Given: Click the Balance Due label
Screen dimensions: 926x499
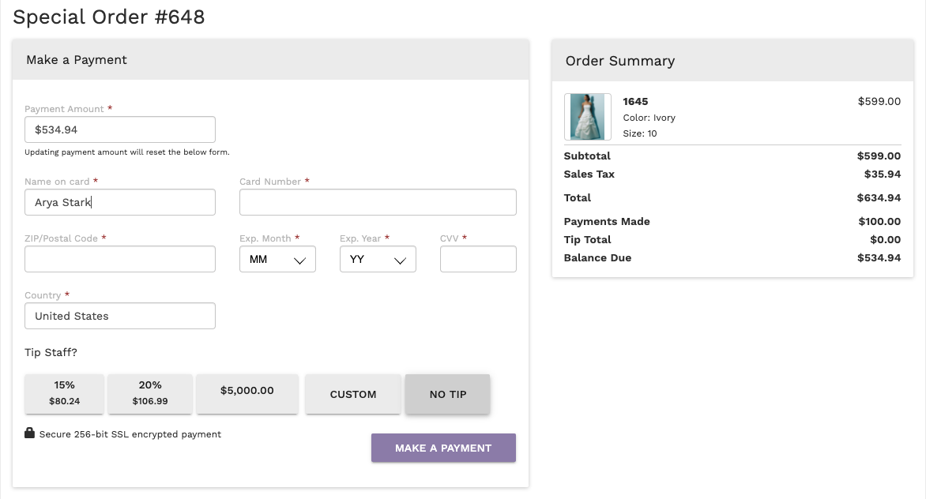Looking at the screenshot, I should (597, 257).
